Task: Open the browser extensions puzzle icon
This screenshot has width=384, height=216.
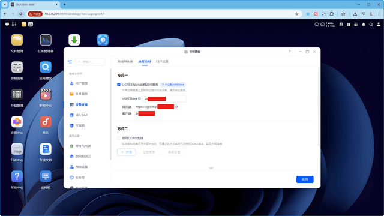Action: [332, 14]
